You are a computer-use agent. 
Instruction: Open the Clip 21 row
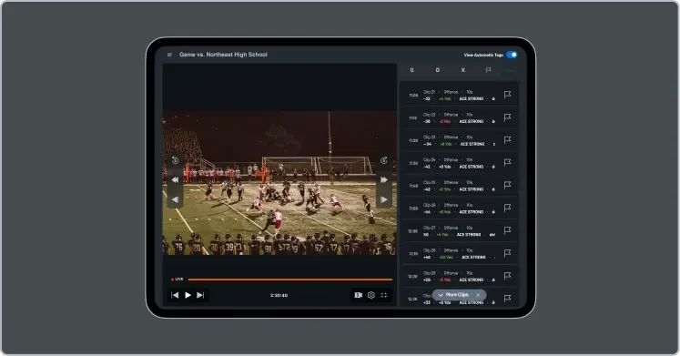point(460,95)
